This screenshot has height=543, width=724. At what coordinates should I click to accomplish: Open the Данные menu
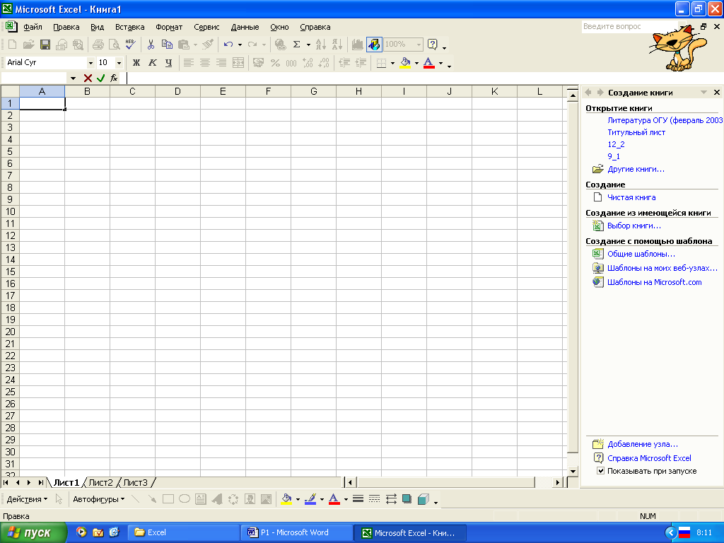click(x=245, y=27)
